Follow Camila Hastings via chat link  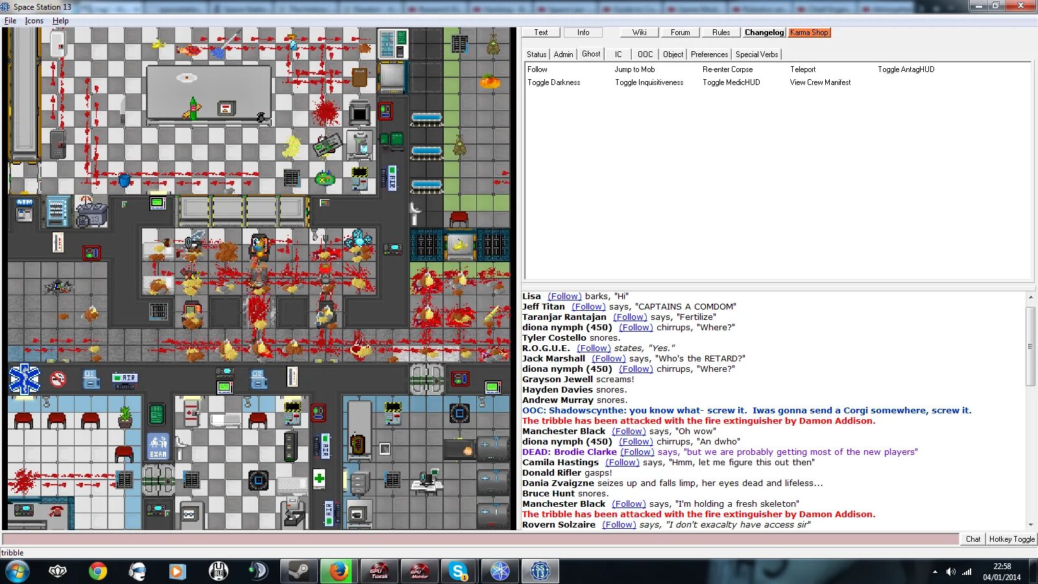point(622,463)
